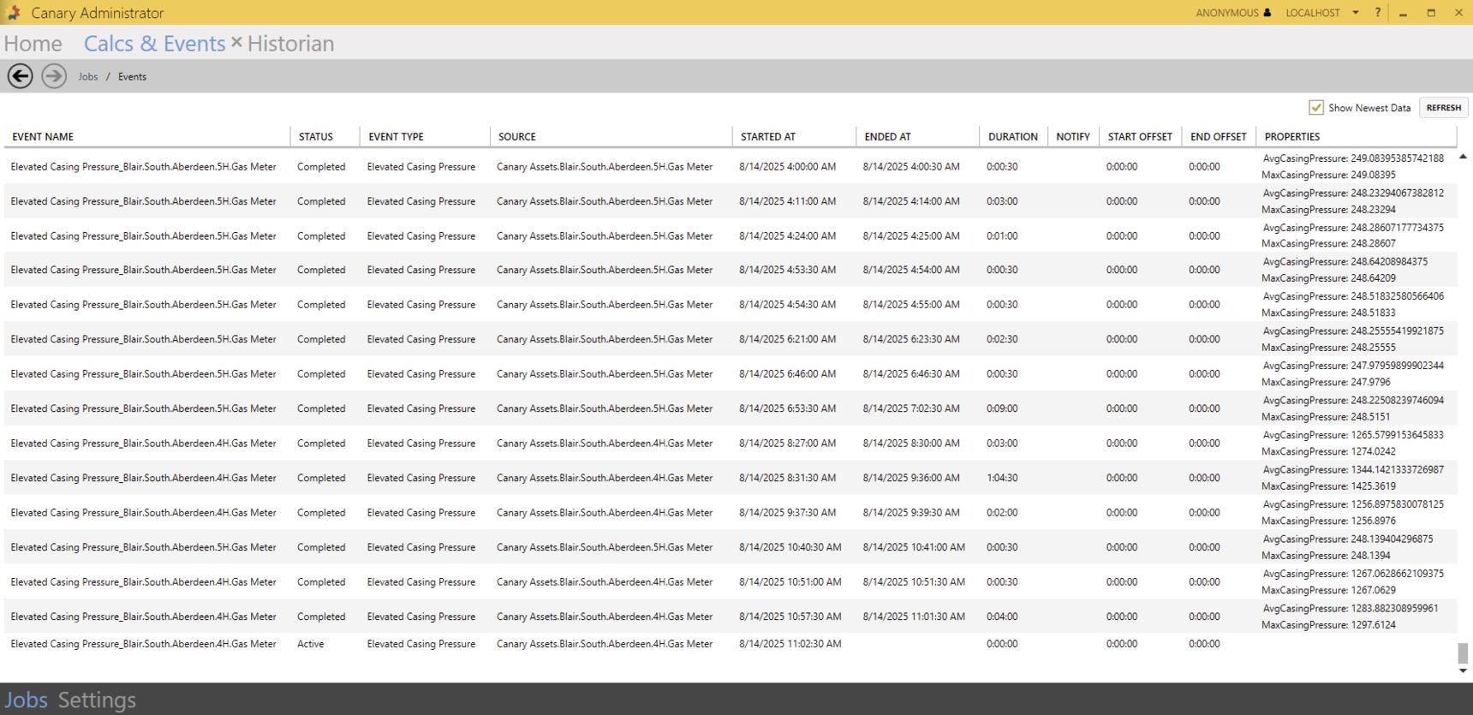Open the Home tab
Screen dimensions: 1473x715
pyautogui.click(x=33, y=44)
